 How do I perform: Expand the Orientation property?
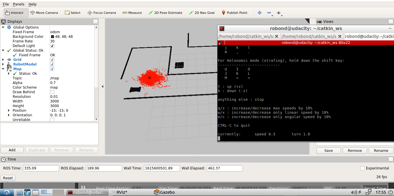8,115
